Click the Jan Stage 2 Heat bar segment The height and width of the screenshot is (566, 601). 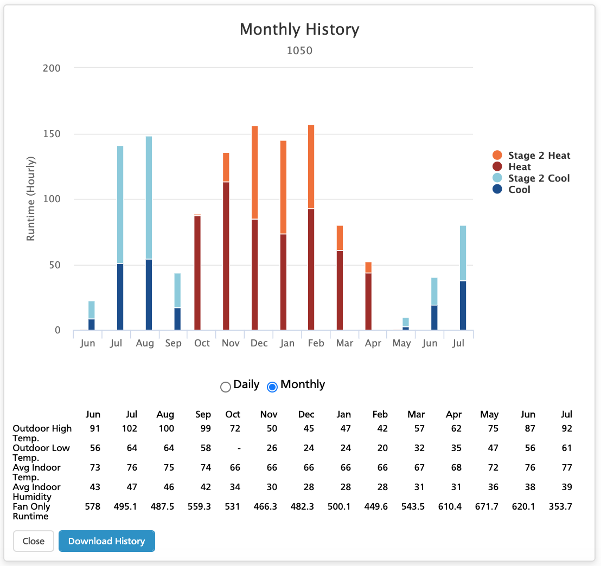[x=283, y=187]
